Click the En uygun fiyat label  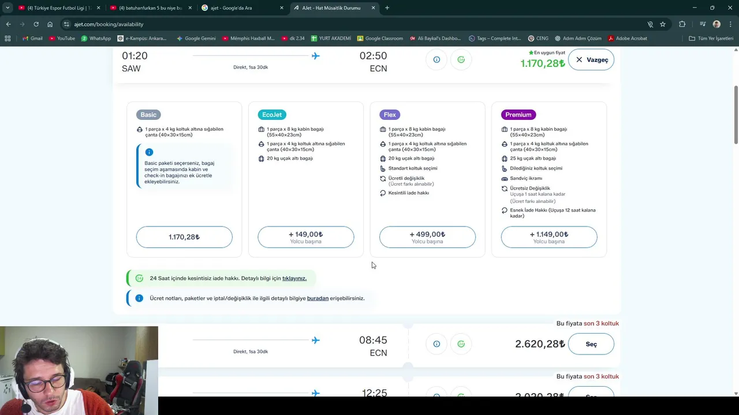[x=546, y=53]
